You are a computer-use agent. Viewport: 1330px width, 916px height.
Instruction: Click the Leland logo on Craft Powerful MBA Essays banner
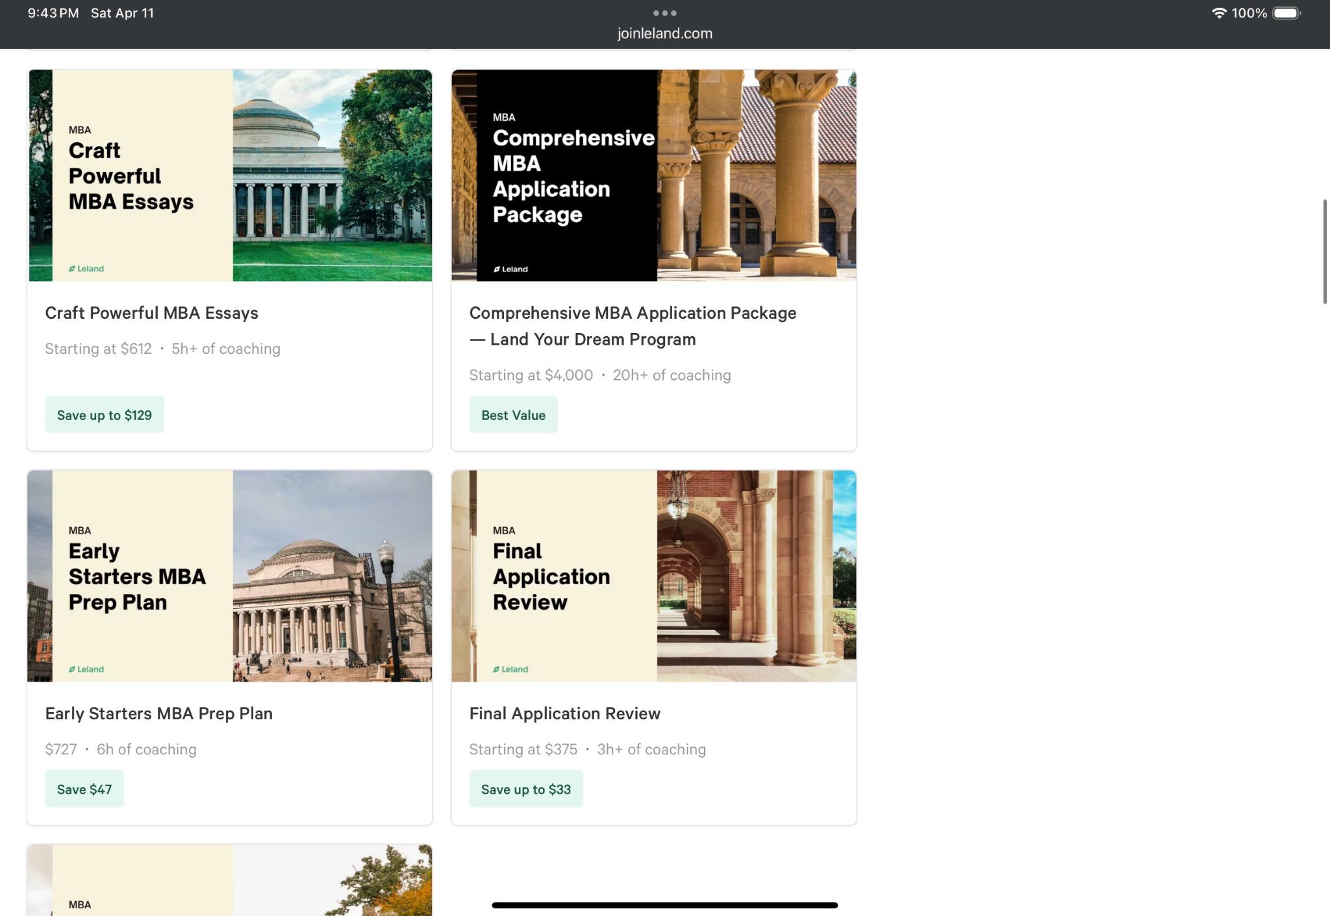tap(86, 269)
